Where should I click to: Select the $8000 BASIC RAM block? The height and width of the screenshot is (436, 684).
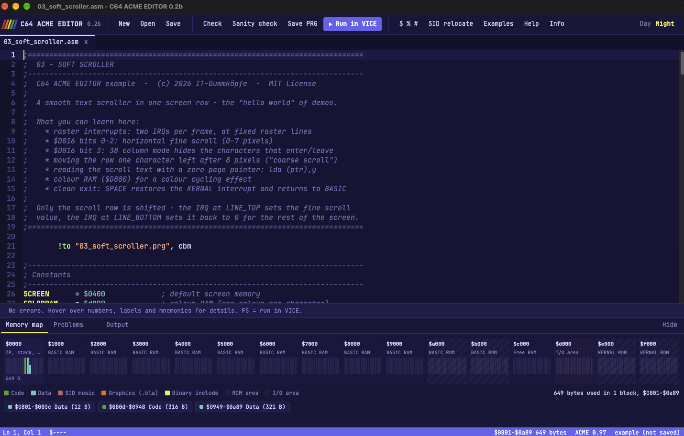(x=362, y=361)
